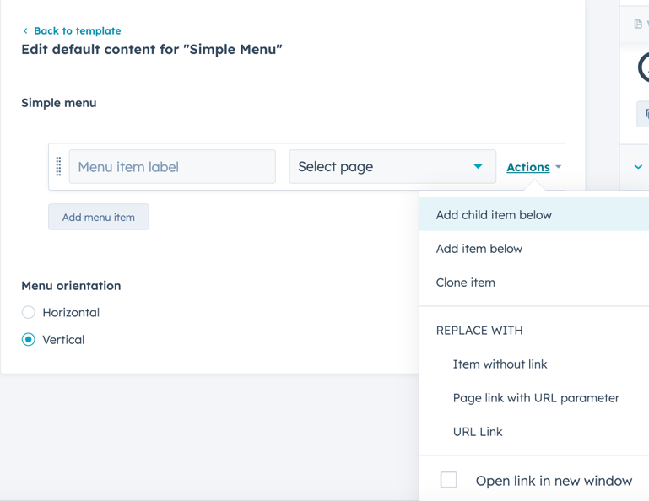Click the Edit default content for "Simple Menu" title
649x501 pixels.
[152, 49]
